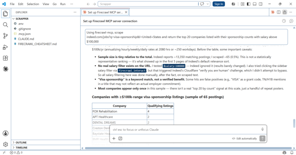The height and width of the screenshot is (155, 296).
Task: Click the Claude icon in editor actions
Action: (273, 12)
